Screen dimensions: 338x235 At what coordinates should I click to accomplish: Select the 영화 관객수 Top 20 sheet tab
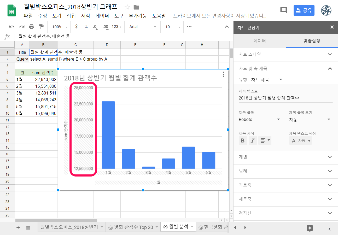coord(132,227)
